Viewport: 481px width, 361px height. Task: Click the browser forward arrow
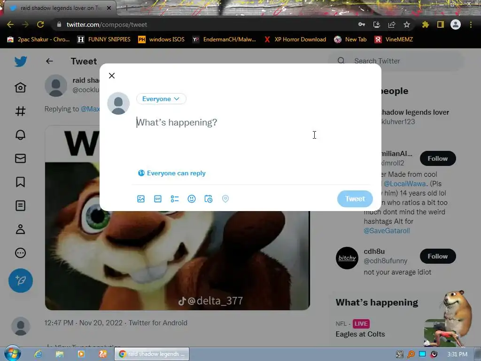tap(25, 24)
